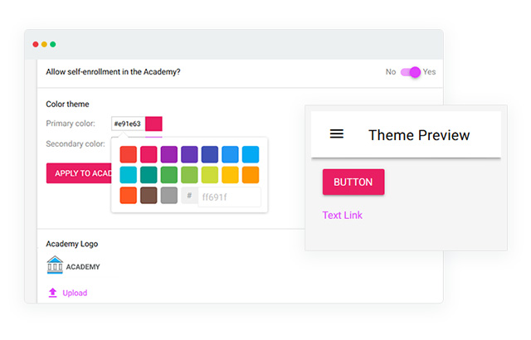Image resolution: width=531 pixels, height=340 pixels.
Task: Click the Primary color hex input field
Action: coord(128,124)
